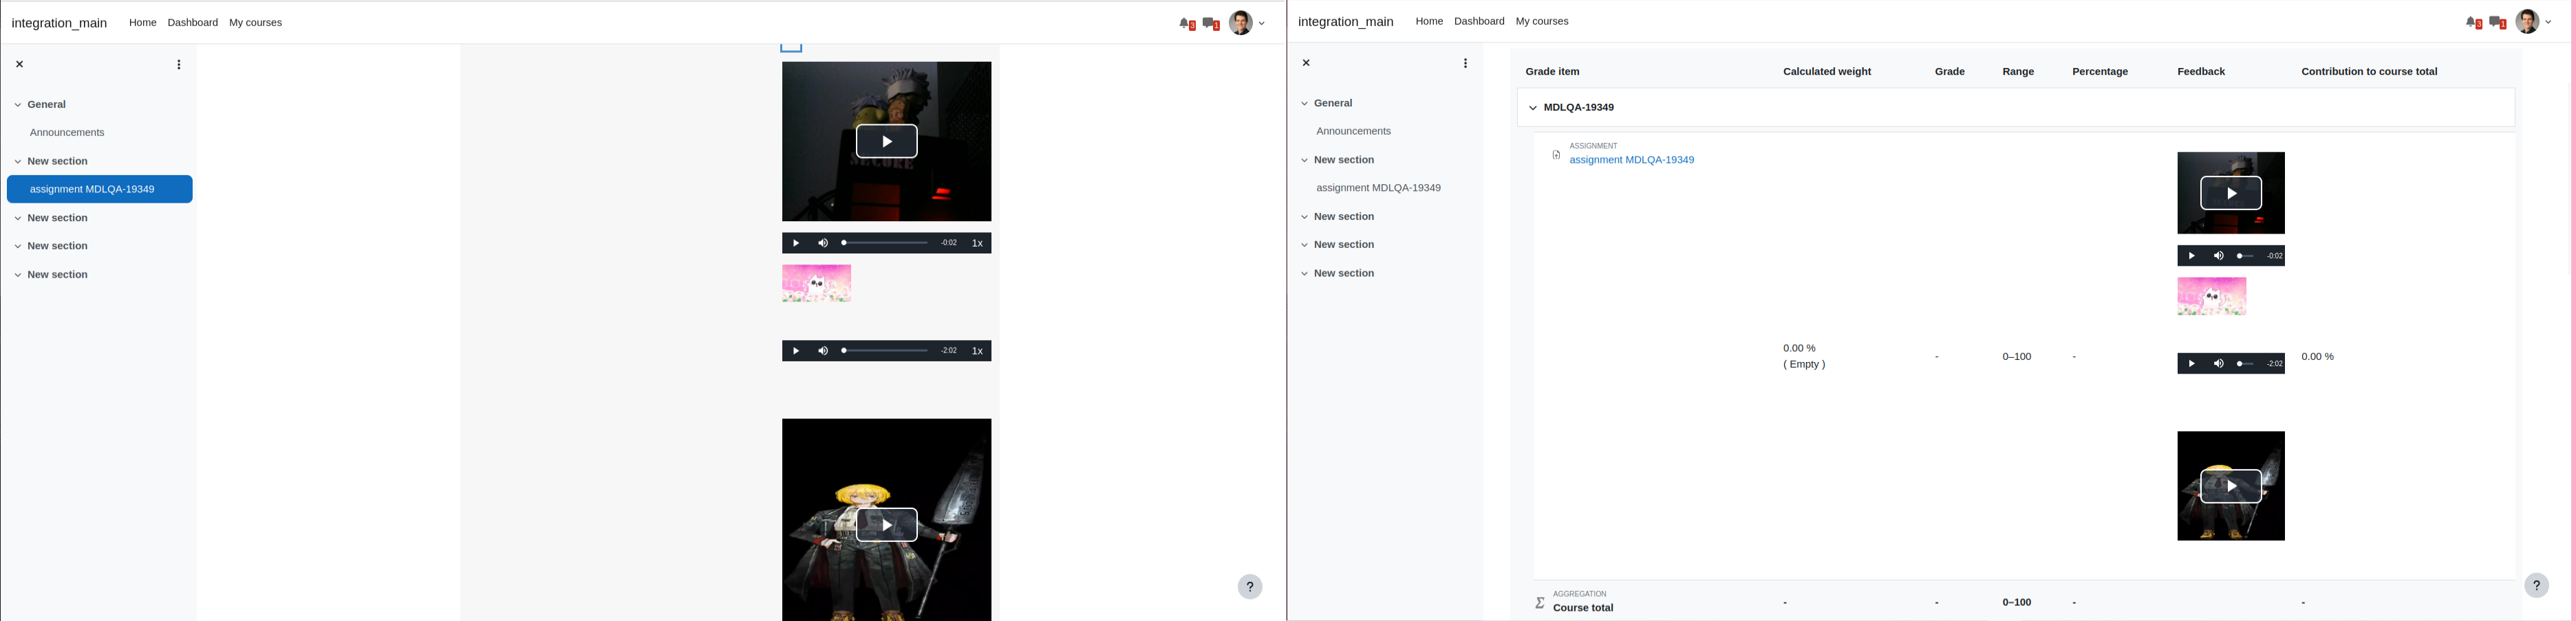Click integration_main brand in right window
The image size is (2576, 621).
(x=1346, y=22)
